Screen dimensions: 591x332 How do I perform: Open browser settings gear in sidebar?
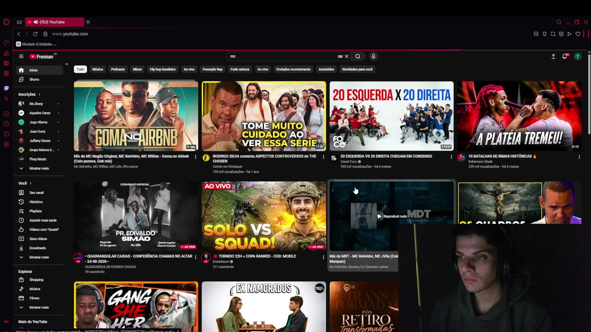[x=6, y=144]
